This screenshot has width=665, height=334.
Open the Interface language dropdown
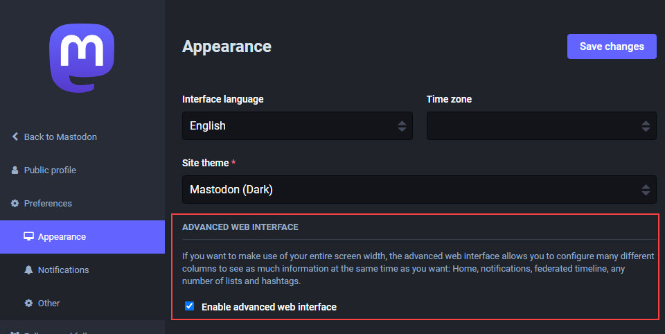click(x=297, y=125)
